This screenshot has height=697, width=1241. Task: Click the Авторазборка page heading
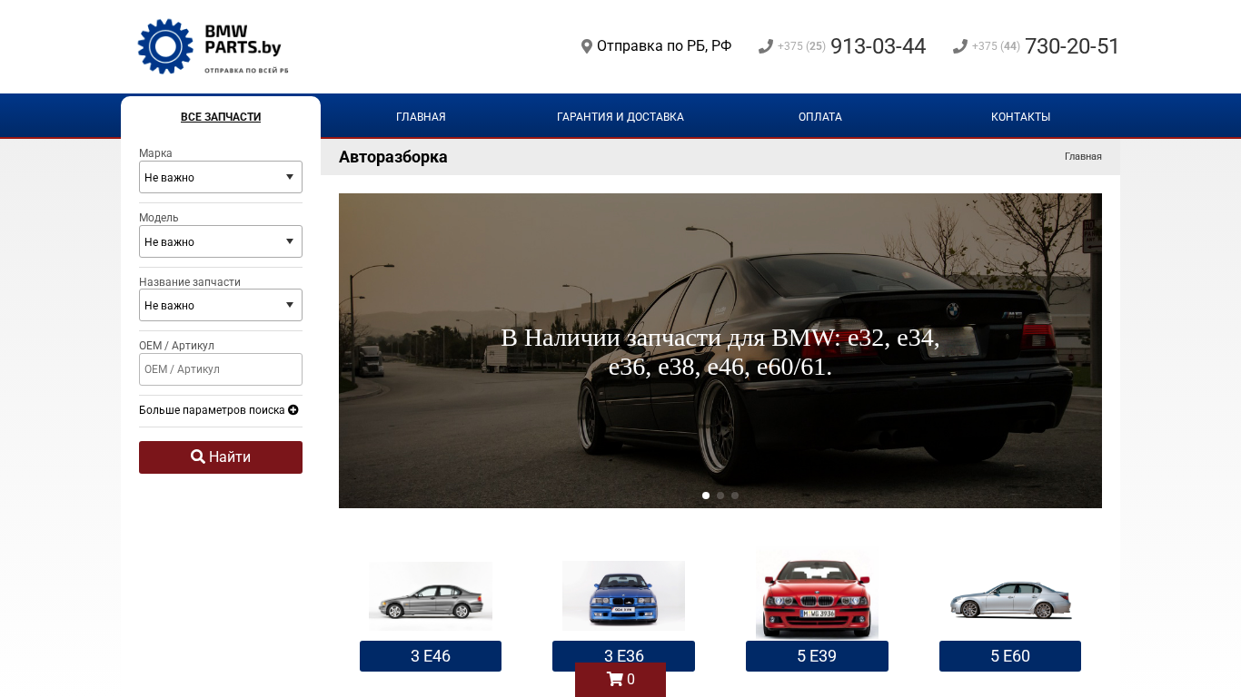tap(393, 157)
